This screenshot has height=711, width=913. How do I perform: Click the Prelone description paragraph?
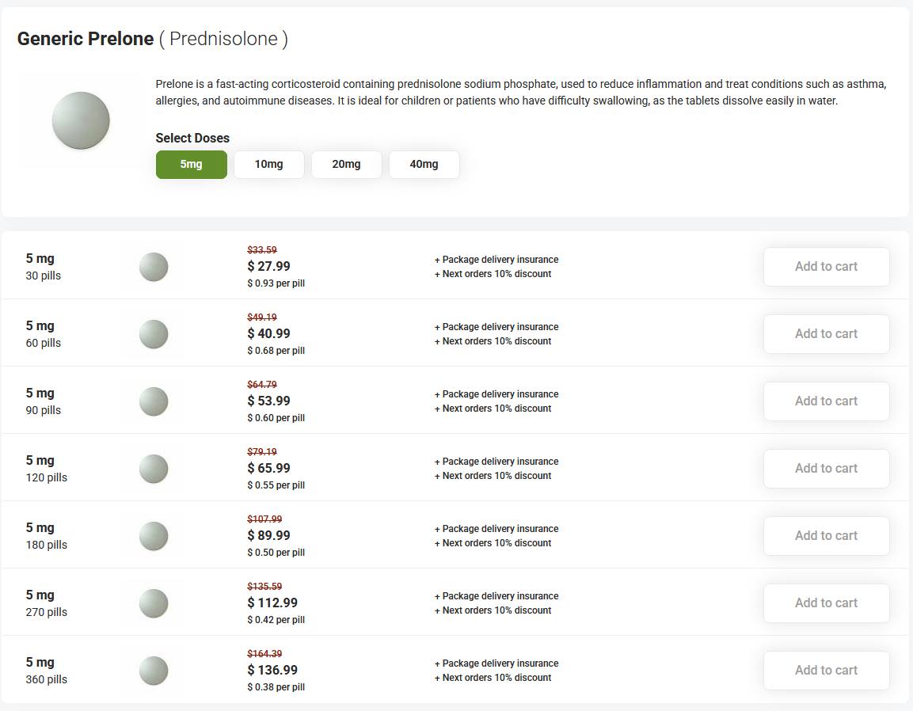point(520,92)
